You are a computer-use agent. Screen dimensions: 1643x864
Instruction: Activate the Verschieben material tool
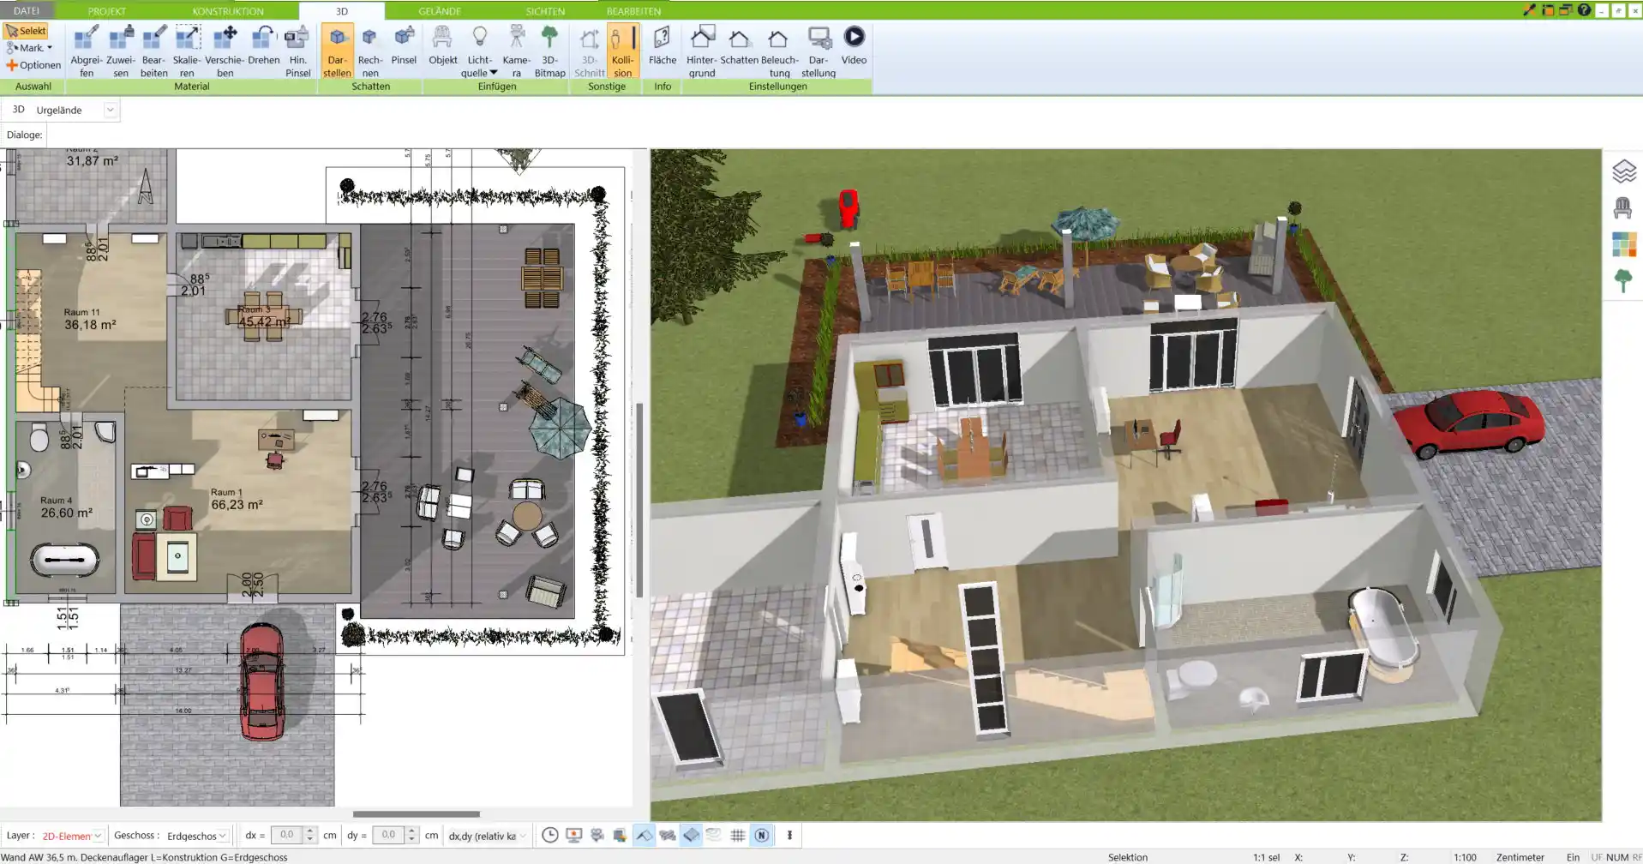(225, 51)
